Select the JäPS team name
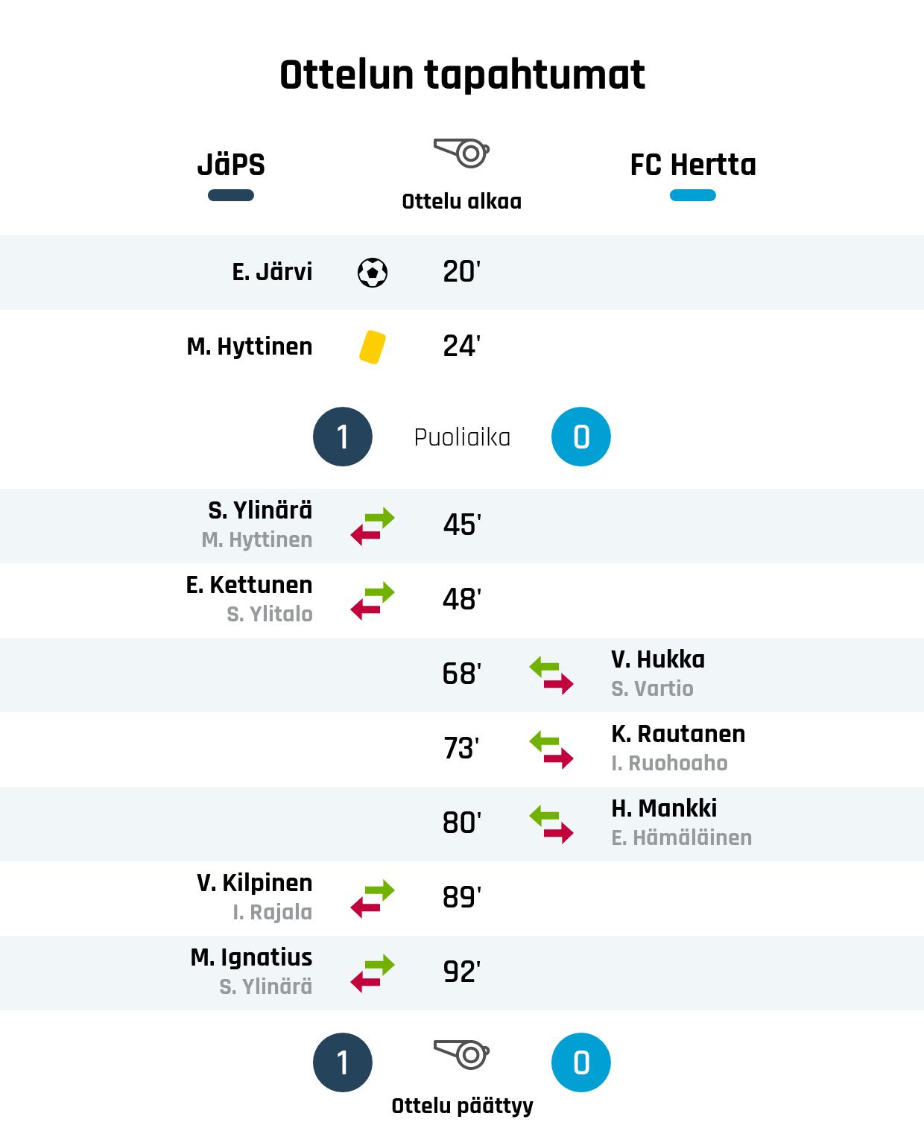 coord(231,165)
